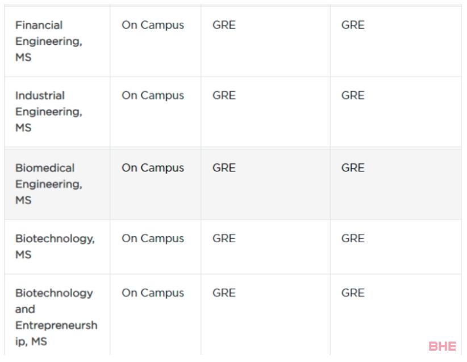
Task: Click first GRE cell in Biotechnology and Entrepreneurship row
Action: coord(224,293)
